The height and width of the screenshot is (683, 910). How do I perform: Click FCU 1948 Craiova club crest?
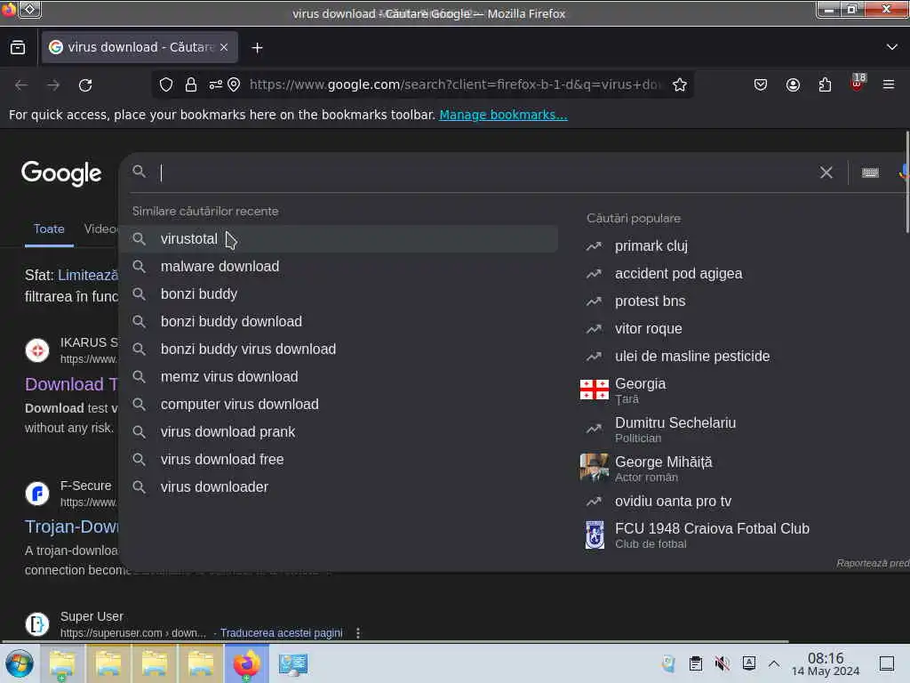click(595, 534)
